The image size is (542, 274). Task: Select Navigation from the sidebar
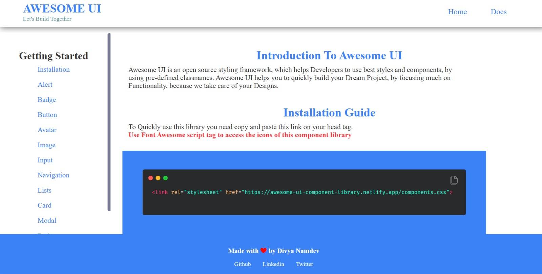(54, 175)
